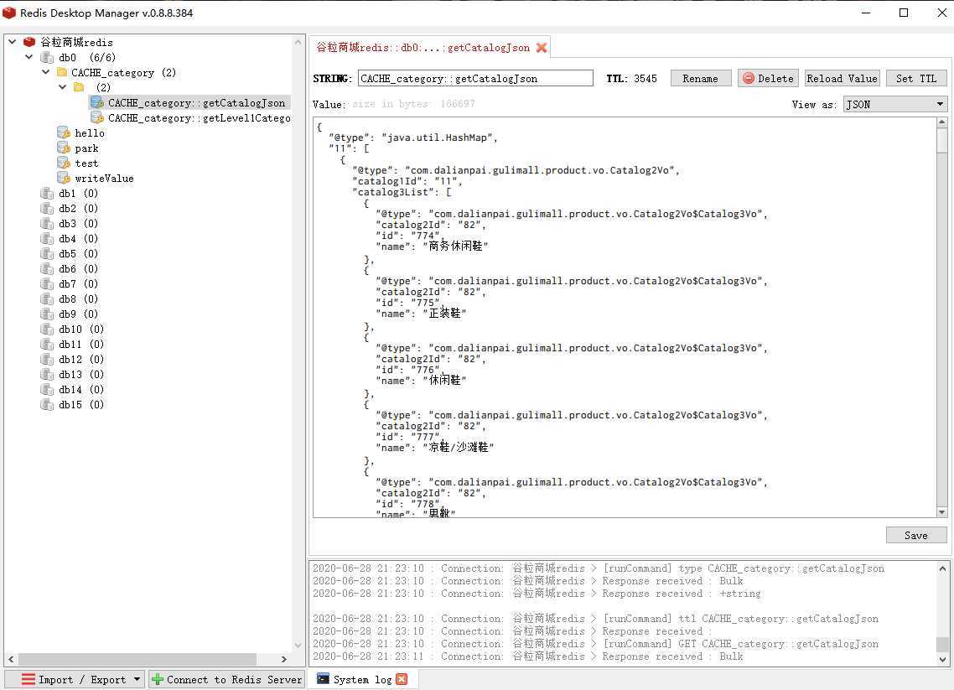Click the db15 database icon
The image size is (954, 690).
tap(47, 404)
